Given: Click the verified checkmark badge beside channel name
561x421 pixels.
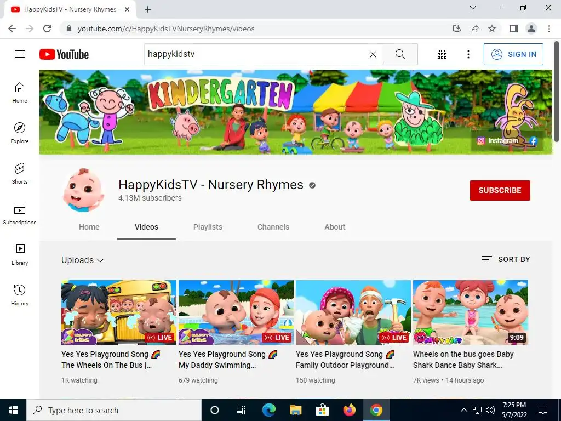Looking at the screenshot, I should coord(312,185).
